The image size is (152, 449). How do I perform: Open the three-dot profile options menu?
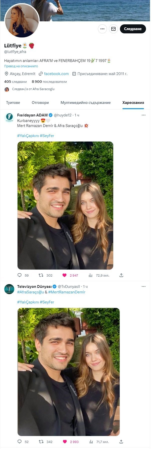click(x=102, y=29)
